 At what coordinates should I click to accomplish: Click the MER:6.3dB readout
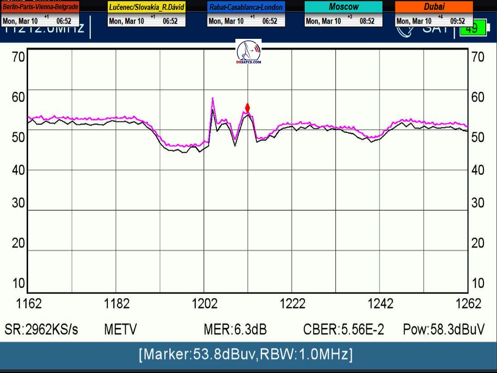click(235, 329)
